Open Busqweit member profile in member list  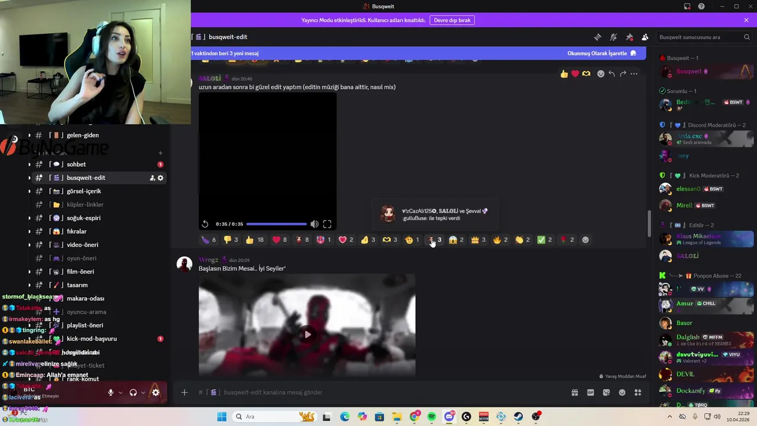[x=705, y=72]
